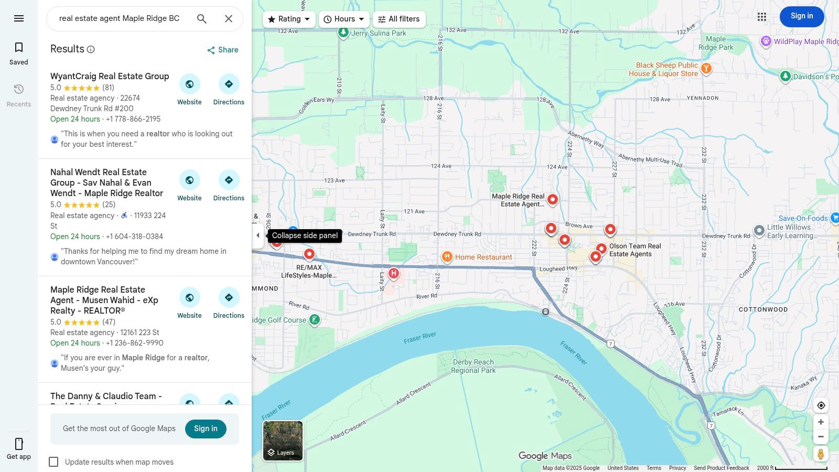Click WyantCraig phone number +1 778-866-2195

click(x=133, y=120)
